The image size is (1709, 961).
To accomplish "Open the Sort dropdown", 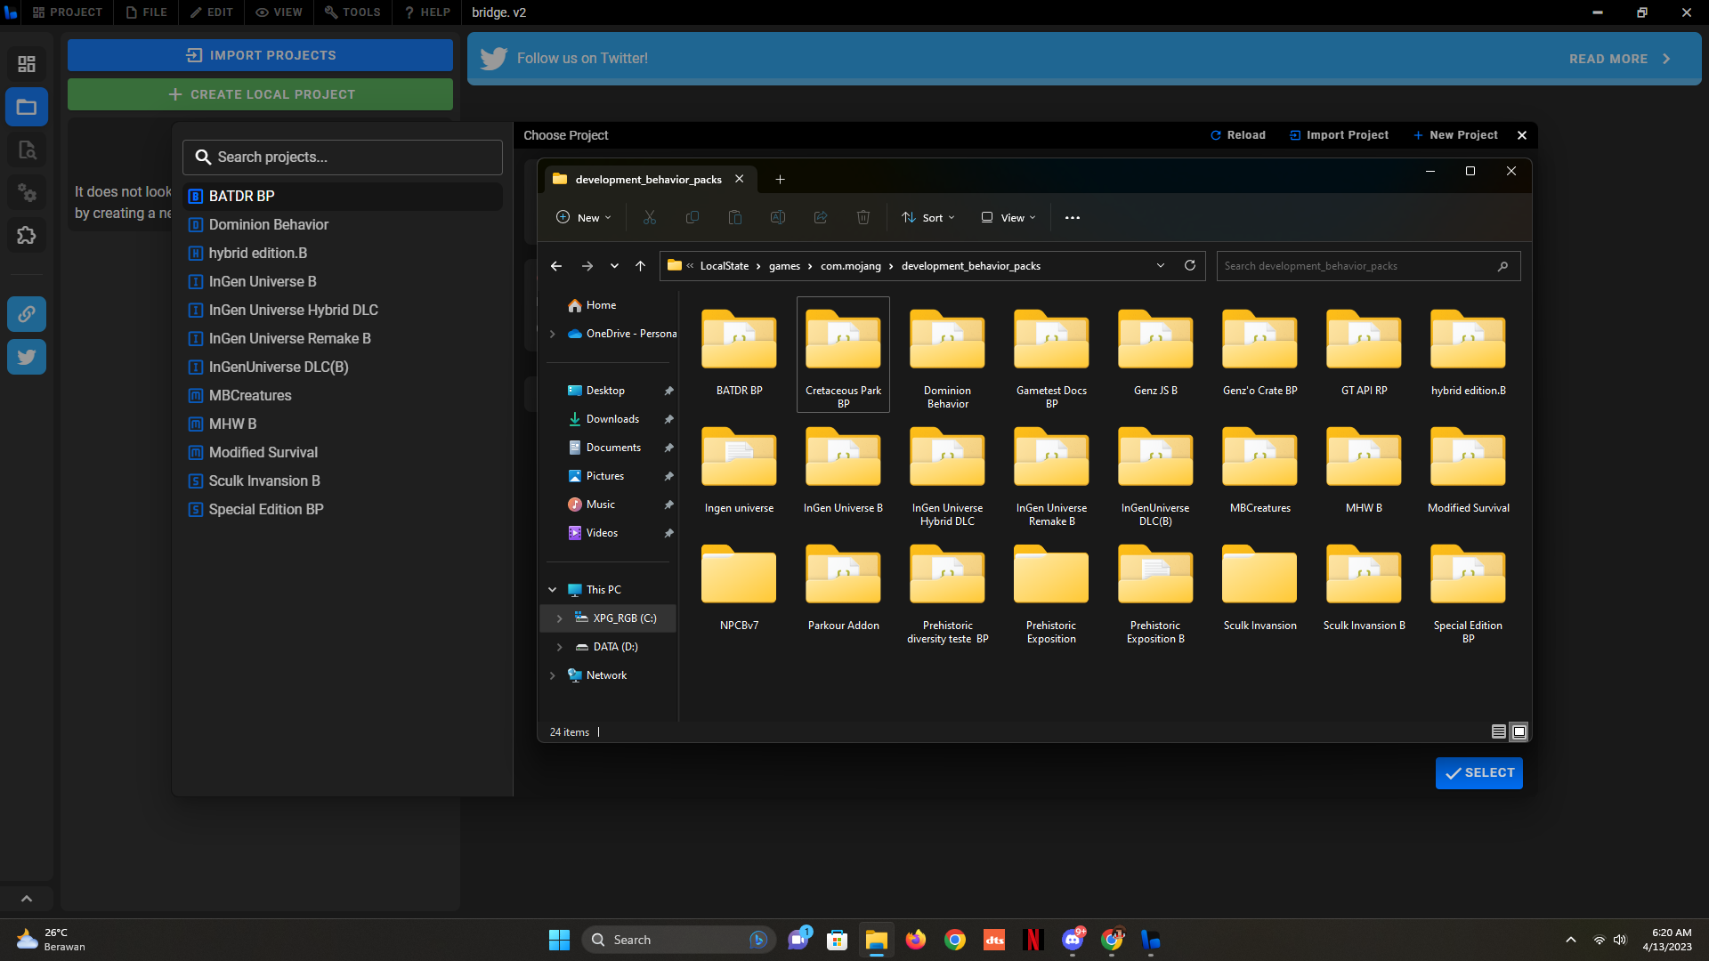I will click(928, 217).
